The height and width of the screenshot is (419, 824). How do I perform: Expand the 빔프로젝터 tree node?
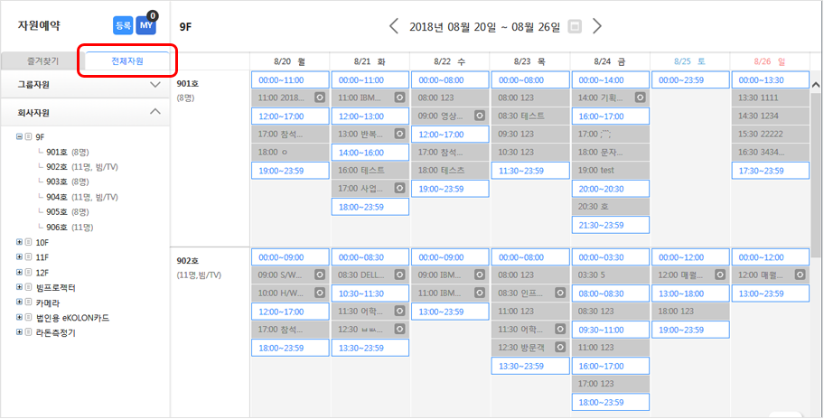tap(20, 287)
